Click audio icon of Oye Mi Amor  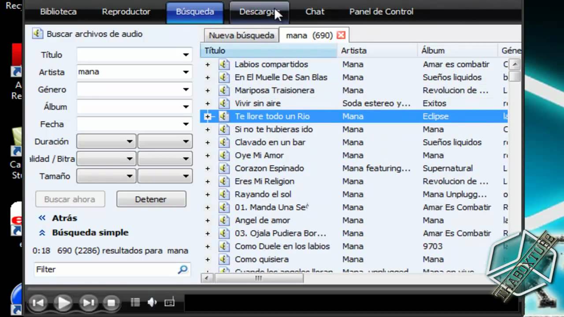(x=224, y=155)
